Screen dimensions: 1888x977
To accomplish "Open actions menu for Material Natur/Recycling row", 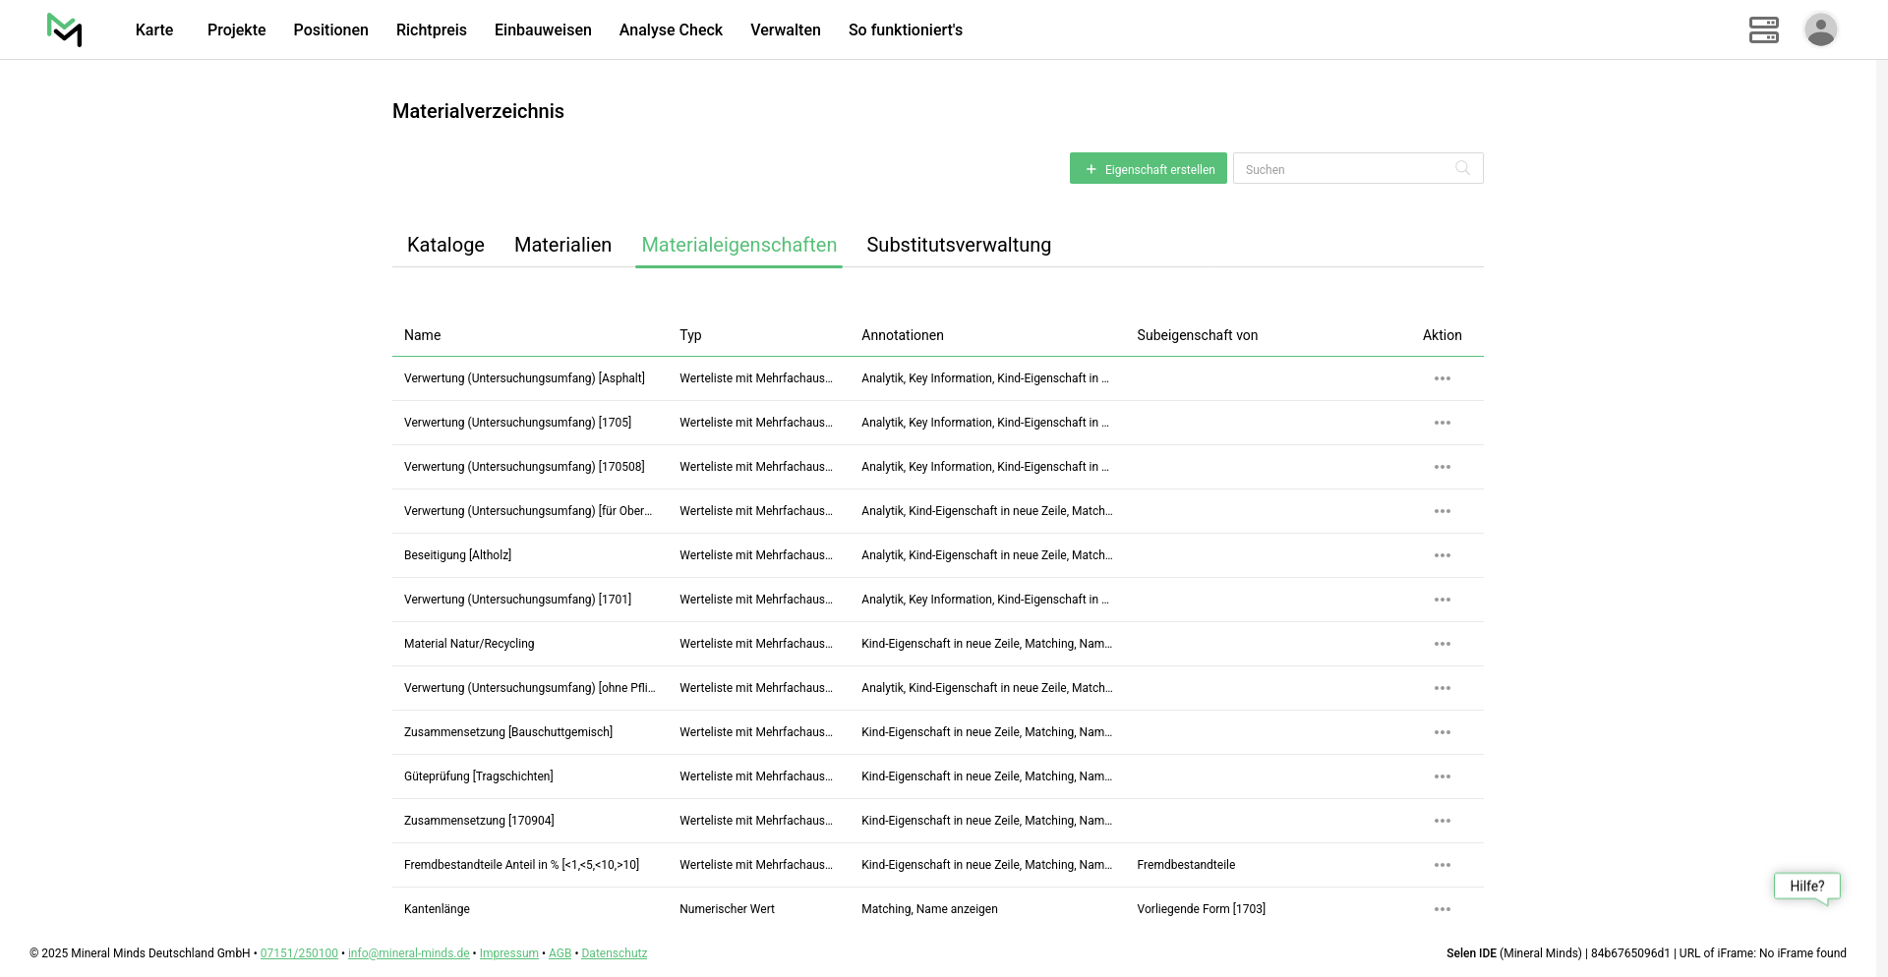I will 1442,644.
